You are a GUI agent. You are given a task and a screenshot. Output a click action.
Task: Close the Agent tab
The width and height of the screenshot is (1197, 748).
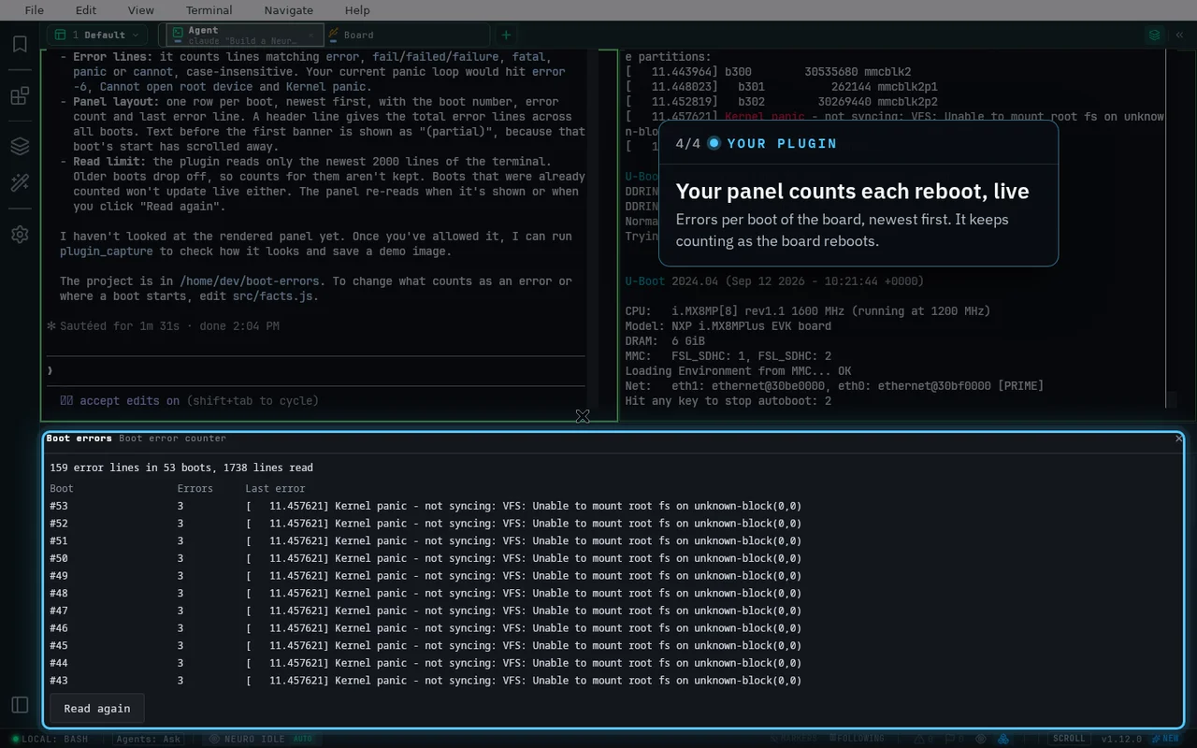(310, 36)
